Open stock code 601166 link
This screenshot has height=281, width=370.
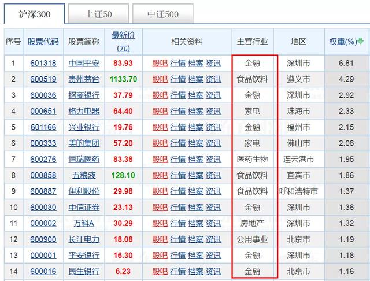pos(43,127)
